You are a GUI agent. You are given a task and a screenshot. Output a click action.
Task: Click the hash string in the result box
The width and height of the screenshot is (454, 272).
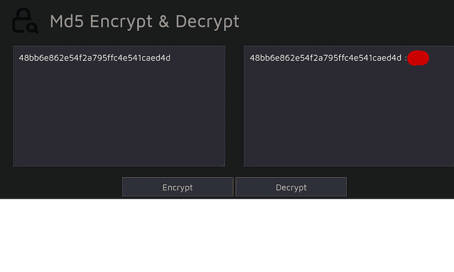click(326, 58)
